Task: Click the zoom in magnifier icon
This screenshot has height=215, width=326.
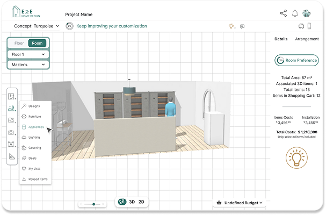Action: 103,204
